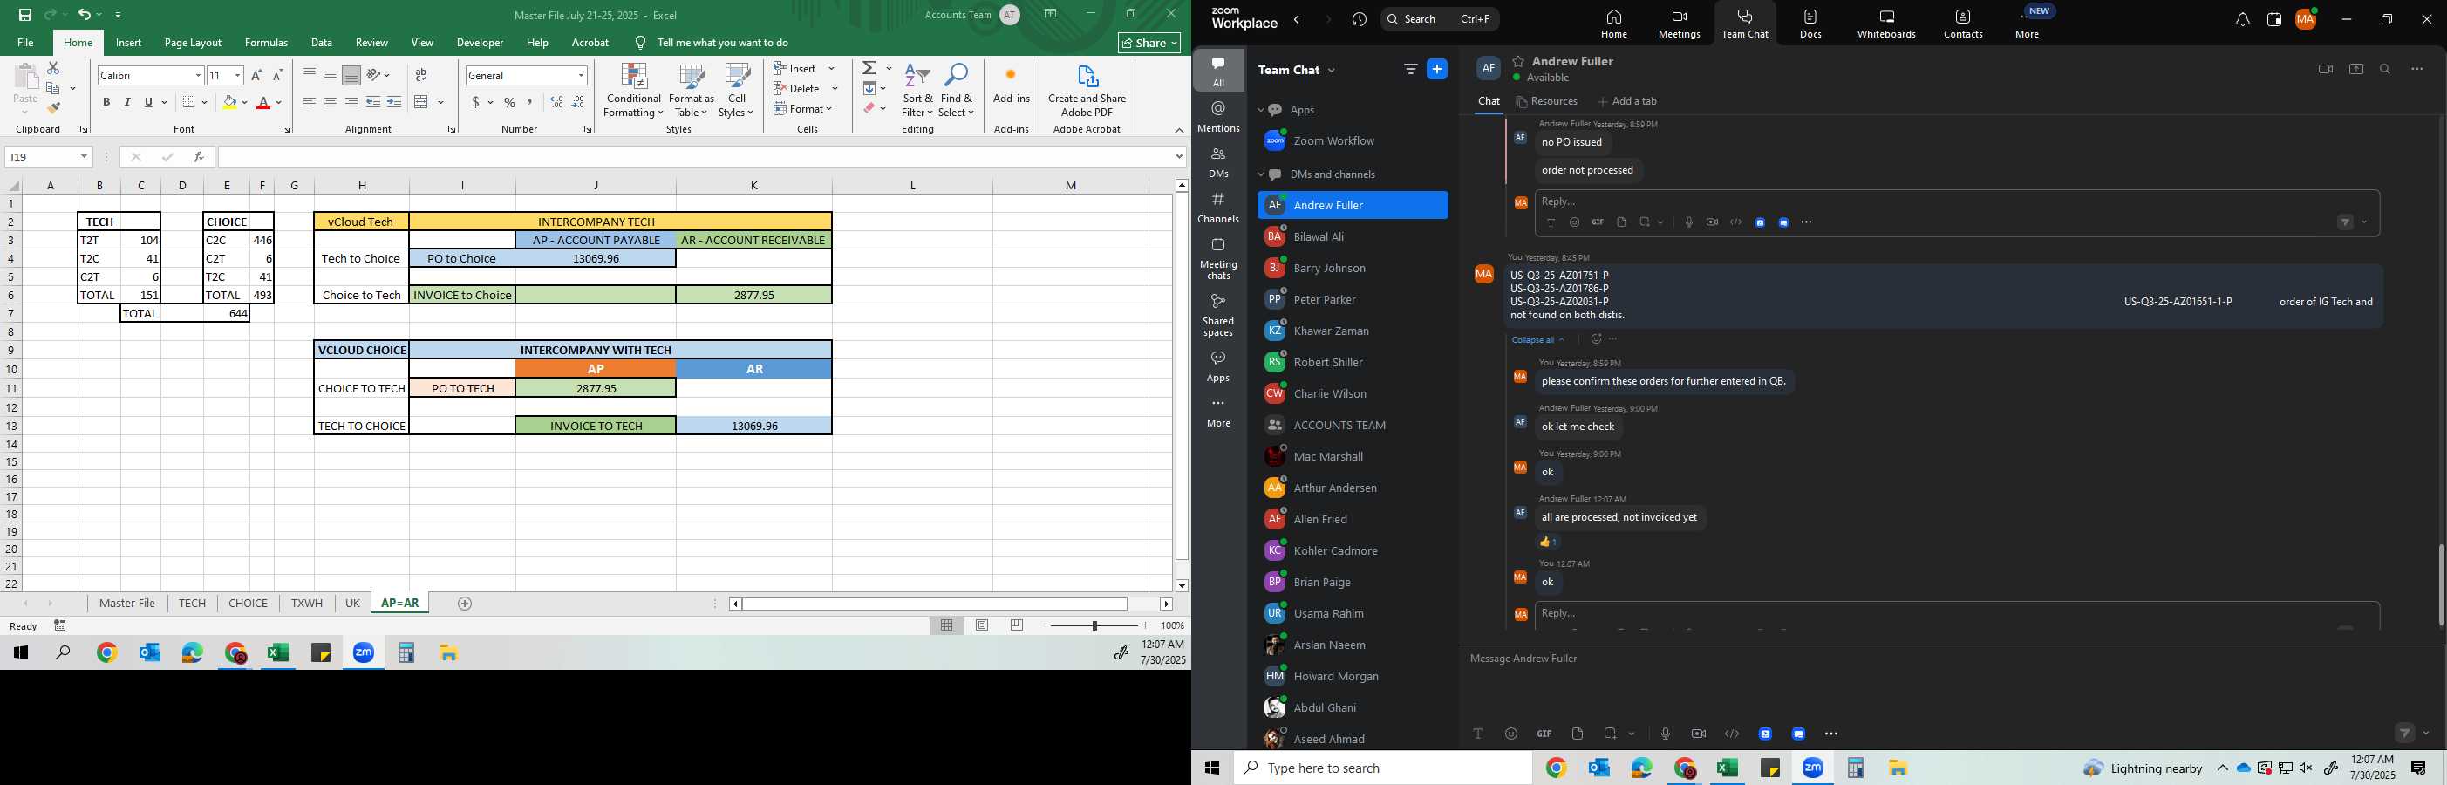Open the Zoom notifications bell
The width and height of the screenshot is (2447, 785).
pyautogui.click(x=2242, y=20)
